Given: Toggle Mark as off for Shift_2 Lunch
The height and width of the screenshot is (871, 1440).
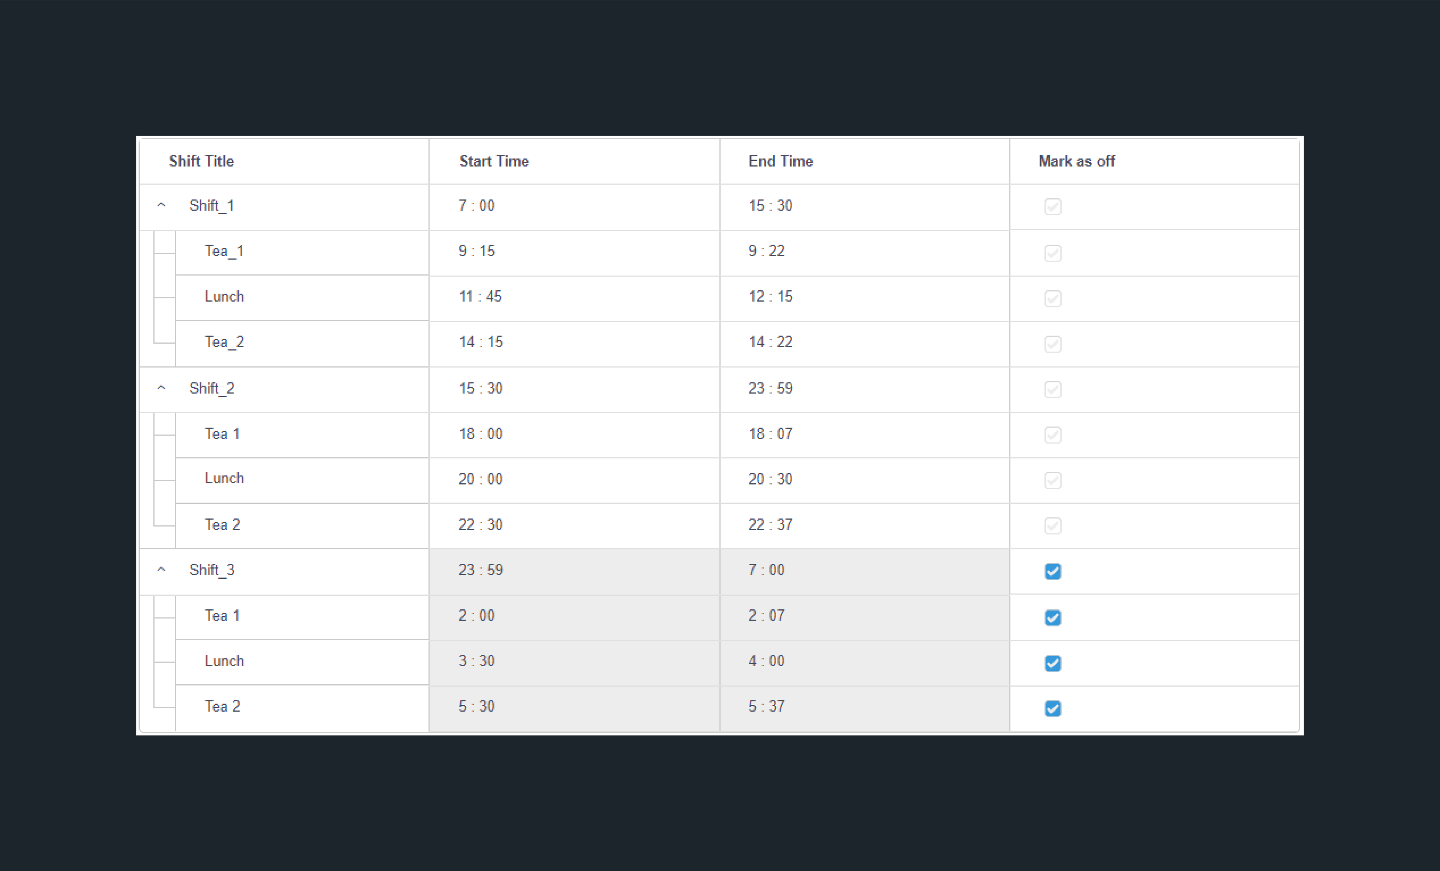Looking at the screenshot, I should click(1052, 480).
